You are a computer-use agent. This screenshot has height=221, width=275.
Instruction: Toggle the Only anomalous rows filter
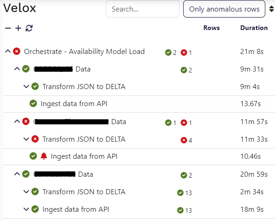click(x=224, y=9)
